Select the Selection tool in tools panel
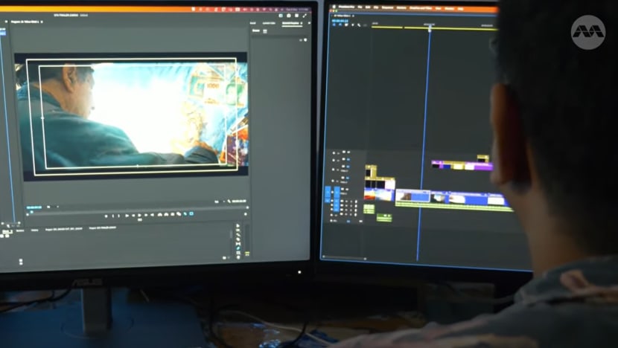This screenshot has width=618, height=348. tap(238, 225)
